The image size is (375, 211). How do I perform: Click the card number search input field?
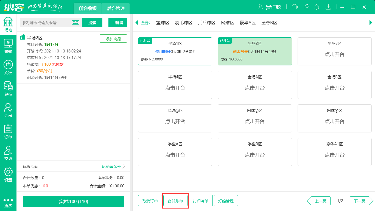point(45,23)
